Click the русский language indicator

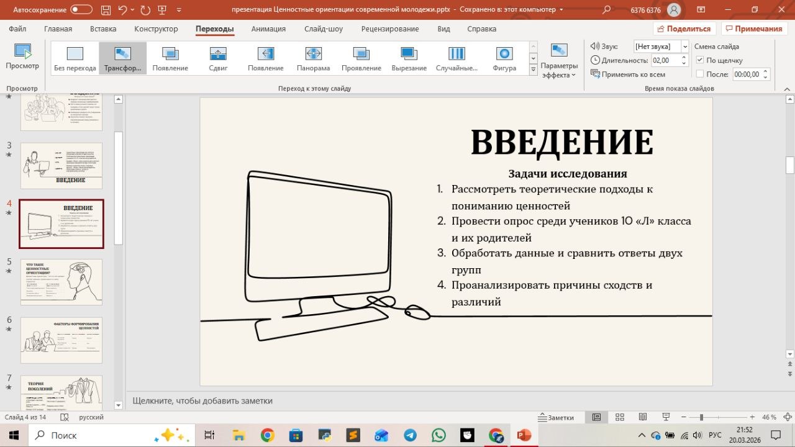click(x=91, y=417)
